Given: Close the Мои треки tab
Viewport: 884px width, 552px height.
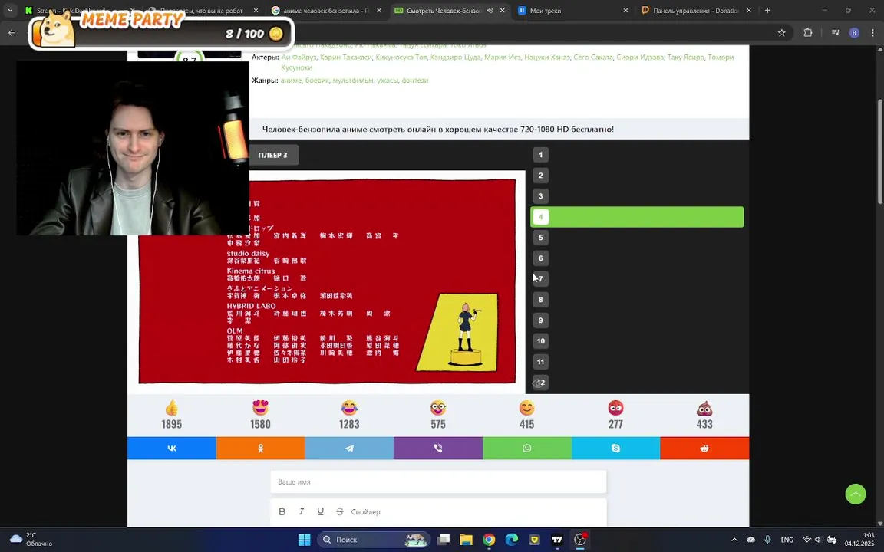Looking at the screenshot, I should [625, 10].
